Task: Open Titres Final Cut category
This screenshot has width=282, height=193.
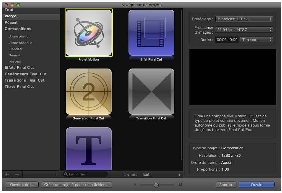Action: [x=31, y=86]
